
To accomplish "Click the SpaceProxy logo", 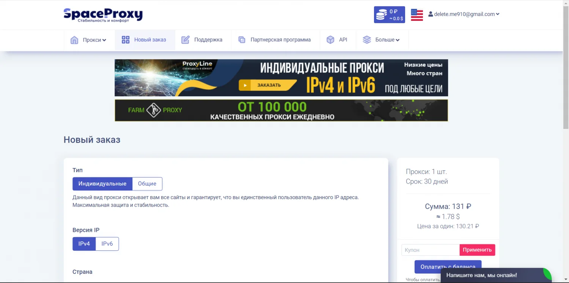I will pos(103,15).
